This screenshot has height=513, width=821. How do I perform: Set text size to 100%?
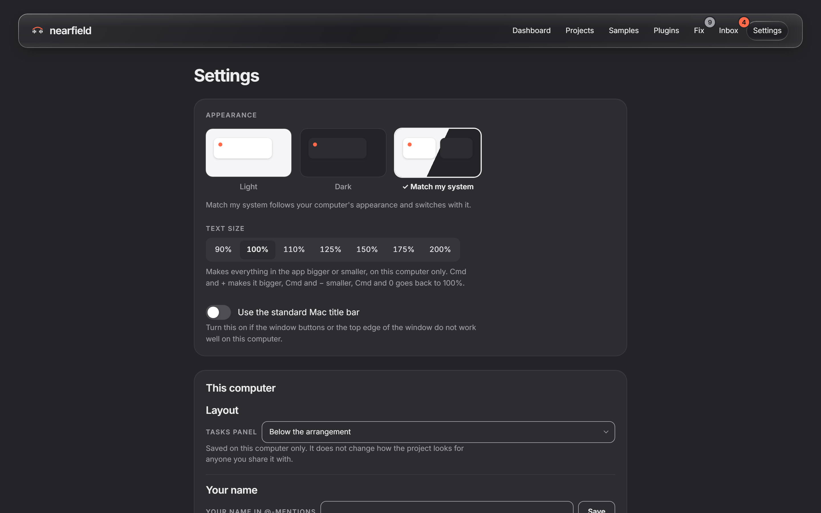click(257, 250)
